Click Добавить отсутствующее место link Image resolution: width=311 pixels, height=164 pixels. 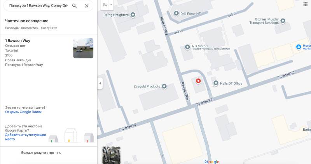tap(25, 137)
